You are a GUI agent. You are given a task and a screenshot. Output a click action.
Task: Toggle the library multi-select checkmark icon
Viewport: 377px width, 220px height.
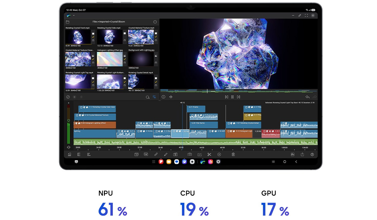tap(68, 97)
